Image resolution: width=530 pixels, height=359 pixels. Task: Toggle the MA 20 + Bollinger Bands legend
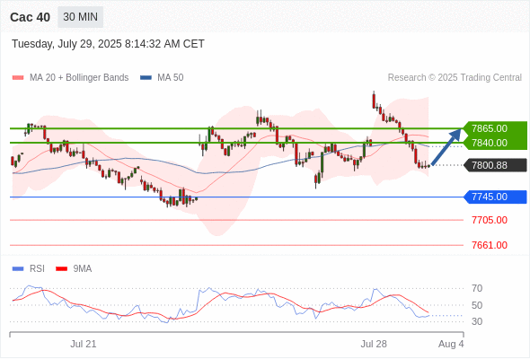point(79,78)
